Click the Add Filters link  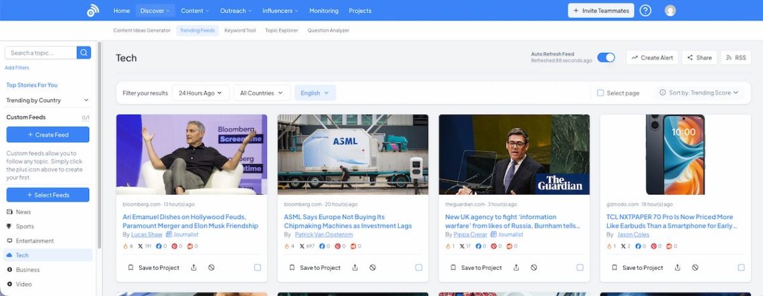17,68
